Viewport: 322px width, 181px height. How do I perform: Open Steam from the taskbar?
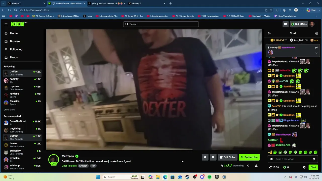[187, 177]
